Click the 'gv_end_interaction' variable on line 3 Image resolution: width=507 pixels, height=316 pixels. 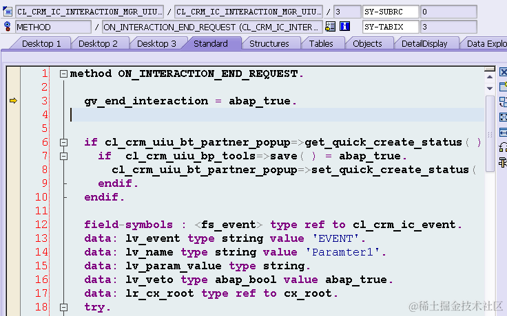pyautogui.click(x=146, y=101)
